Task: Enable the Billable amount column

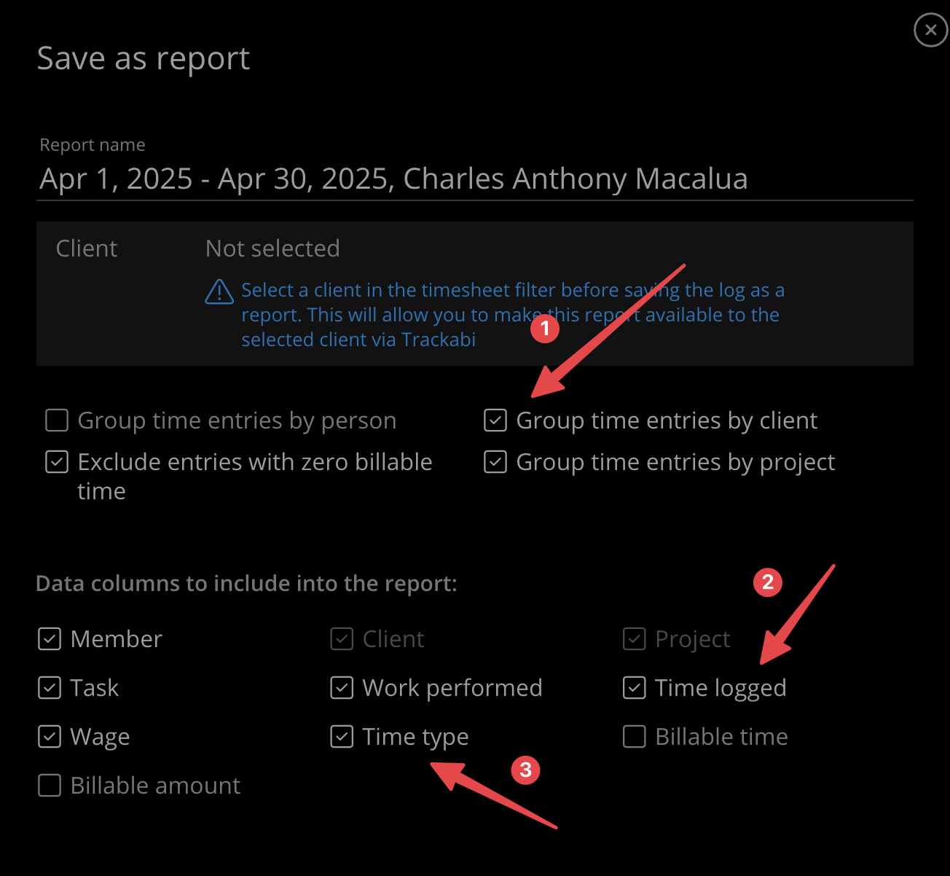Action: click(x=50, y=786)
